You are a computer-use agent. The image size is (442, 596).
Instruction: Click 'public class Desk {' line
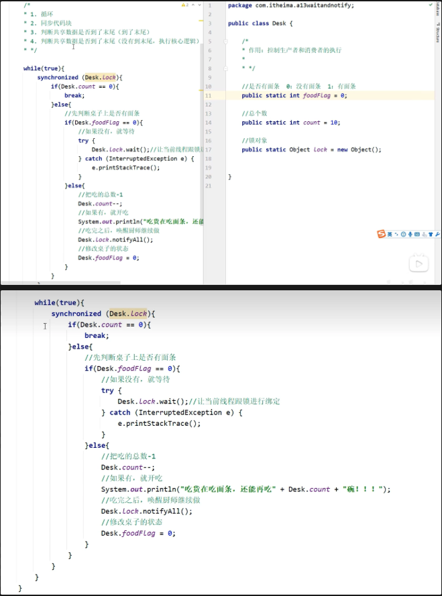[x=260, y=23]
